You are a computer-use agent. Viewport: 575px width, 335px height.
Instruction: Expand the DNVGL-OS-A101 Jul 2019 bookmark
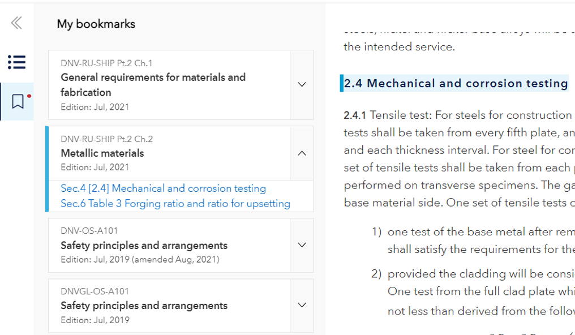302,305
